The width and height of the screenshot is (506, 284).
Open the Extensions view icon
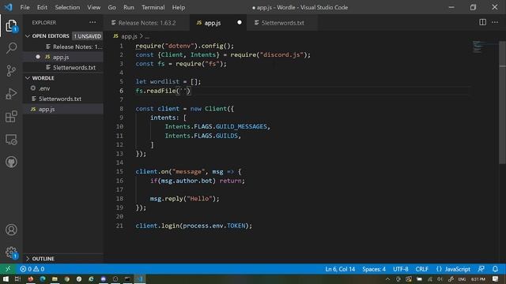click(x=11, y=117)
